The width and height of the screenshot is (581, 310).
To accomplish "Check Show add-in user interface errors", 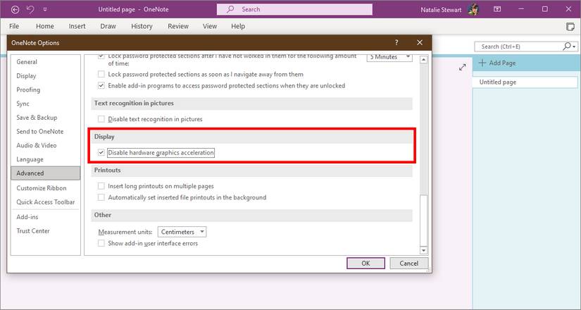I will click(x=101, y=243).
